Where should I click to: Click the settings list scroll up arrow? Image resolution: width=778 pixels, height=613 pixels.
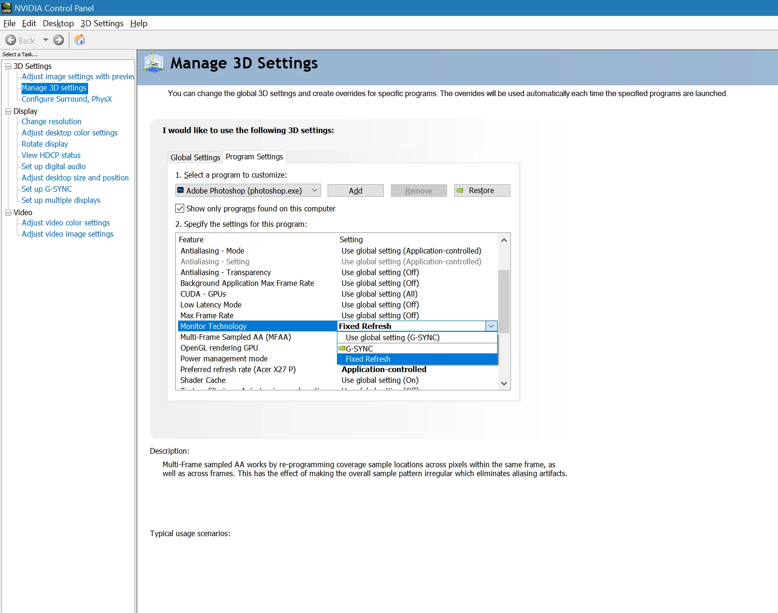pos(504,240)
